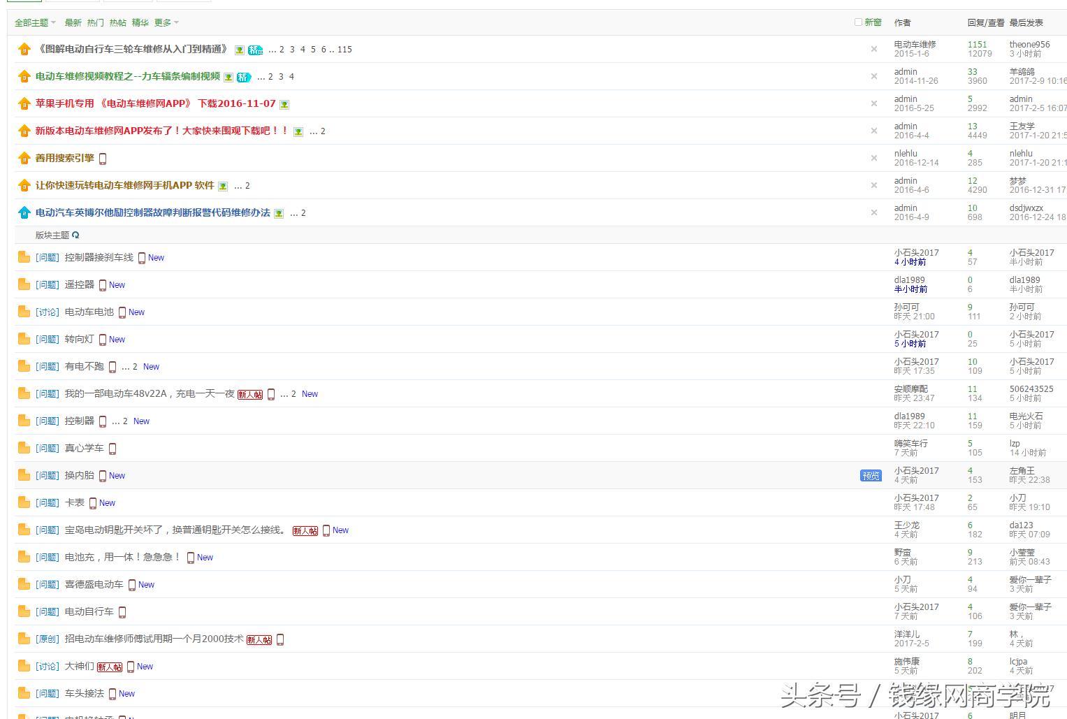
Task: Open the attachment icon on 《图解电动自行车三轮车维修从入门到精通》 thread
Action: pyautogui.click(x=239, y=49)
